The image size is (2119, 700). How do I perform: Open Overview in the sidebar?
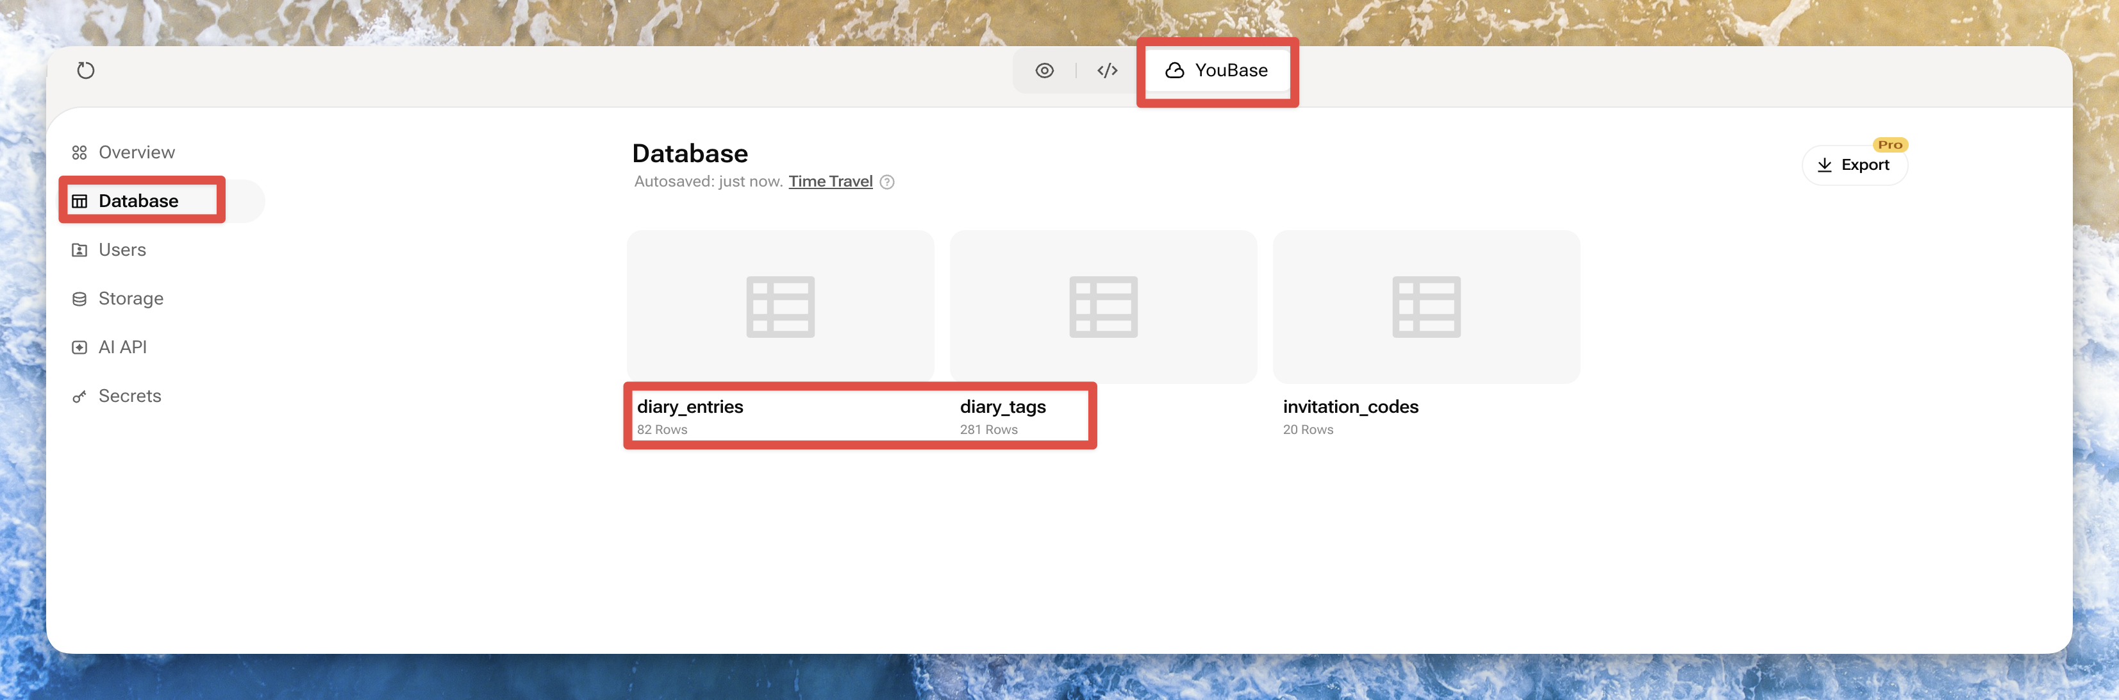[x=136, y=152]
